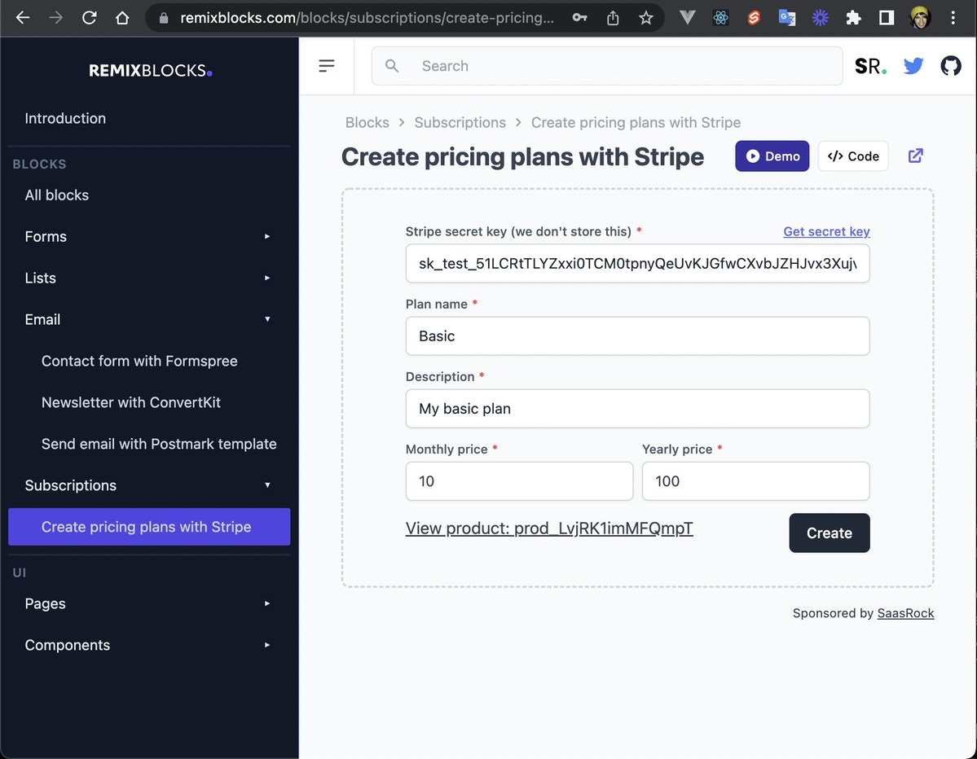Toggle sidebar with the hamburger menu icon

tap(327, 65)
